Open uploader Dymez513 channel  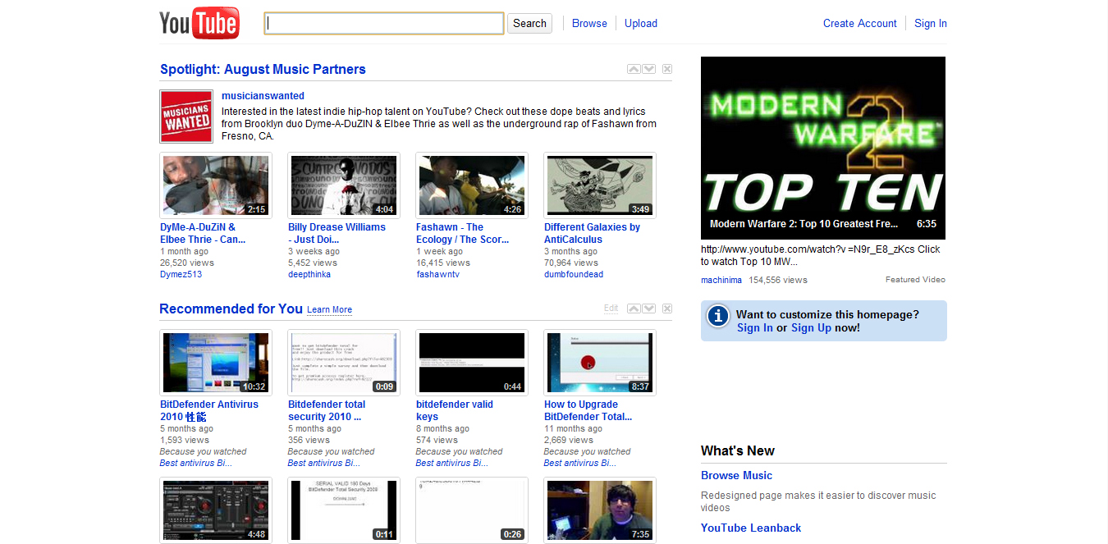tap(181, 274)
